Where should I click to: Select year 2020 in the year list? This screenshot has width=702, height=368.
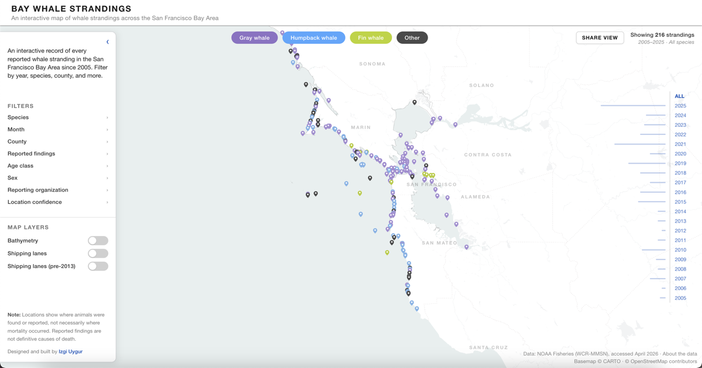point(680,154)
